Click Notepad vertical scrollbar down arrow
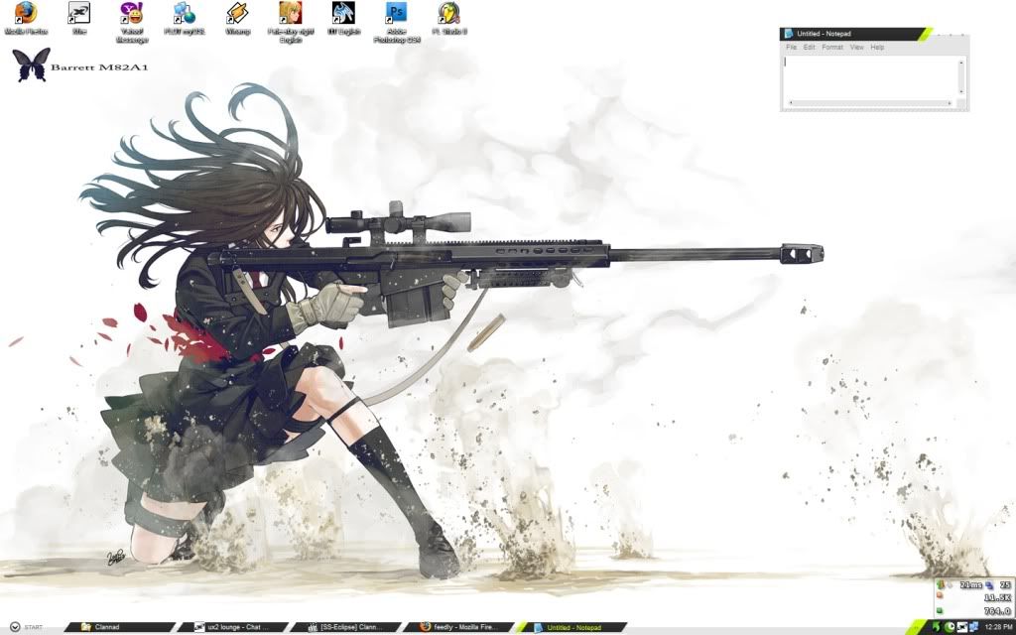 tap(960, 92)
